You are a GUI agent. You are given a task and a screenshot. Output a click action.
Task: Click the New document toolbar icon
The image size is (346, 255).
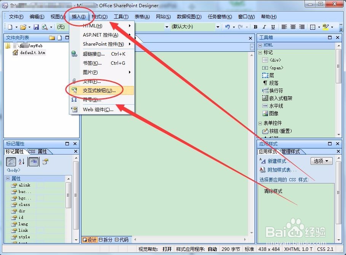click(10, 27)
